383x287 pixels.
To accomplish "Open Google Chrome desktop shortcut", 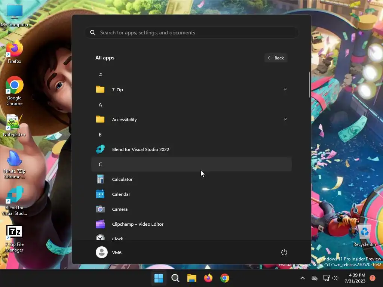I will pos(15,91).
